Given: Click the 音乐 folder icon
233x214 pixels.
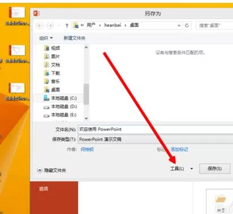Looking at the screenshot, I should coord(46,81).
